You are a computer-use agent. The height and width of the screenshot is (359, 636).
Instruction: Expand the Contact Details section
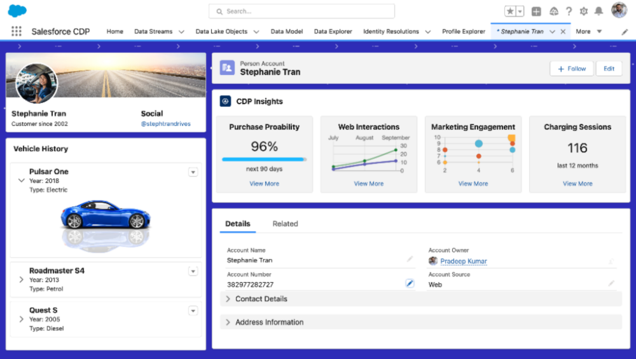point(228,299)
